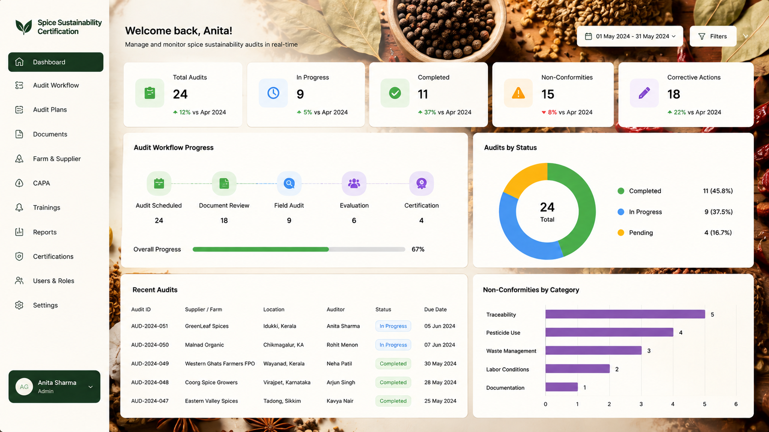Click the funnel icon on Filters
This screenshot has width=769, height=432.
[x=702, y=36]
